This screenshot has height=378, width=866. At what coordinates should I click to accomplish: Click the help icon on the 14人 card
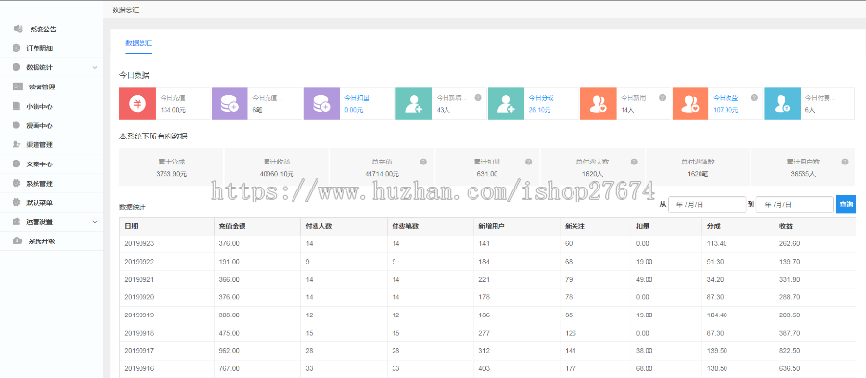(x=663, y=98)
